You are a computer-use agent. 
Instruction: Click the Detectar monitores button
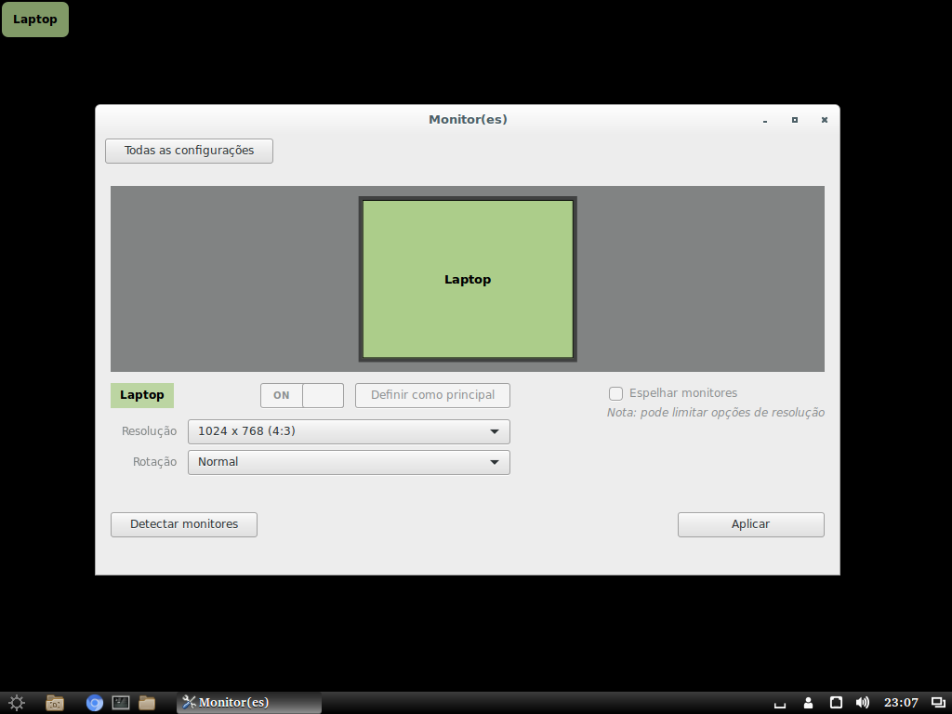[184, 524]
